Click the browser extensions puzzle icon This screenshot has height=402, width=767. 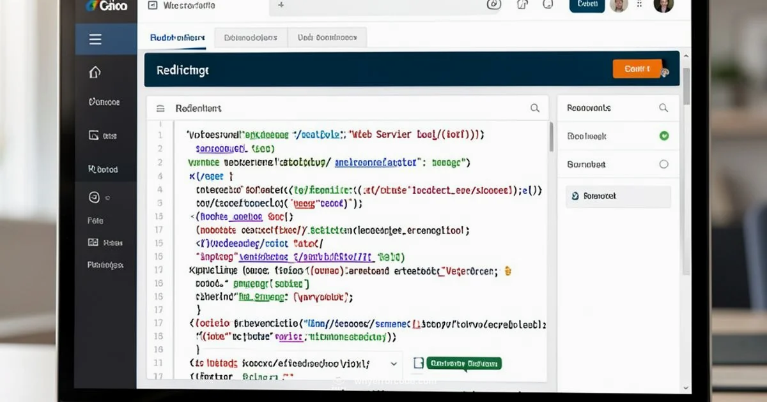522,5
